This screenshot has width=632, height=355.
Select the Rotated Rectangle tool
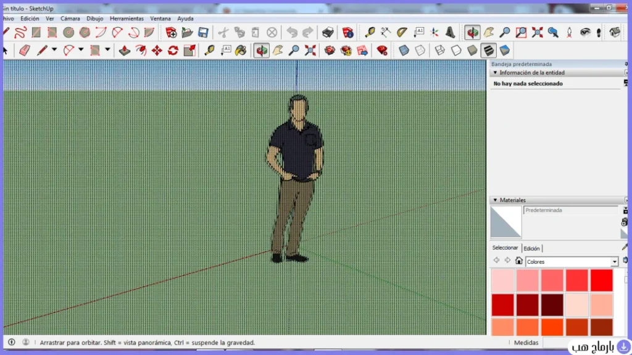52,32
